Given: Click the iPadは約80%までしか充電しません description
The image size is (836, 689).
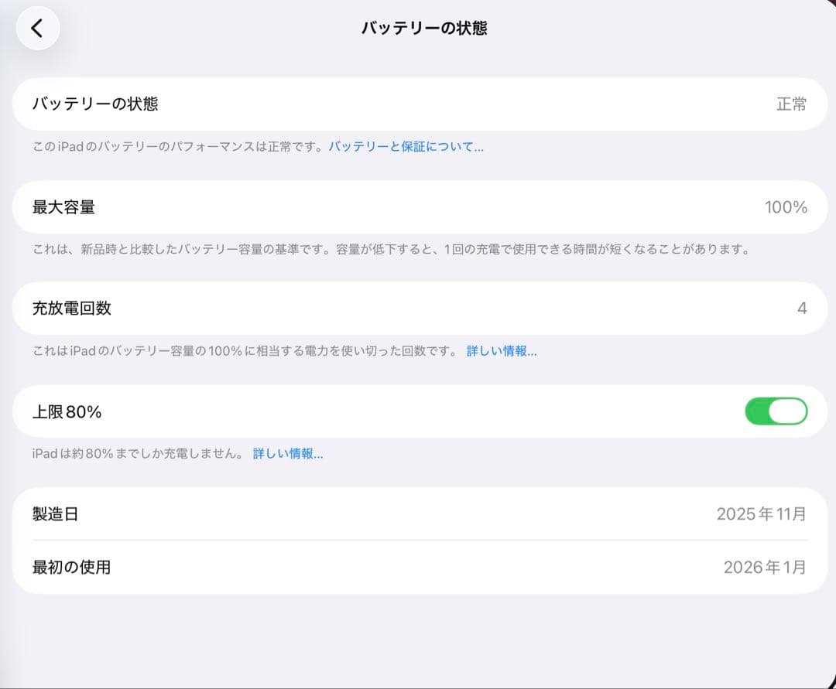Looking at the screenshot, I should click(138, 454).
